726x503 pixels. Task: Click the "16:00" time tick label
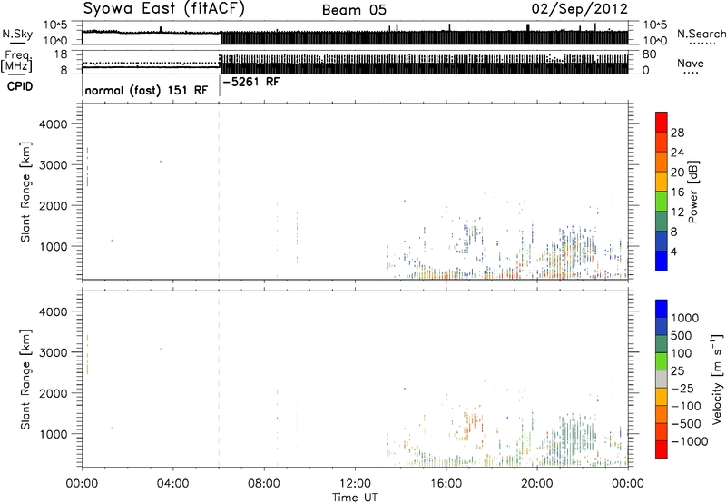pyautogui.click(x=446, y=484)
